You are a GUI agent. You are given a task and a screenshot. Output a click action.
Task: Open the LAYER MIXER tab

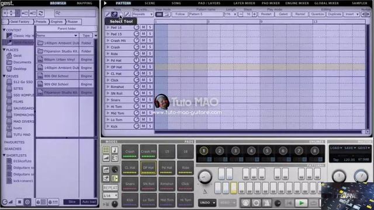pyautogui.click(x=244, y=3)
